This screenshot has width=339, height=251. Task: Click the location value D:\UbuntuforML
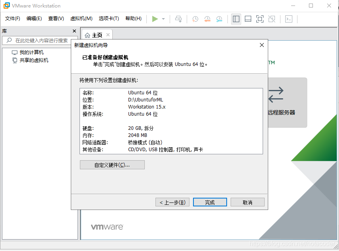(x=146, y=100)
